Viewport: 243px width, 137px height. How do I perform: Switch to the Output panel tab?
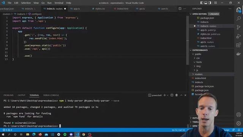coord(21,95)
